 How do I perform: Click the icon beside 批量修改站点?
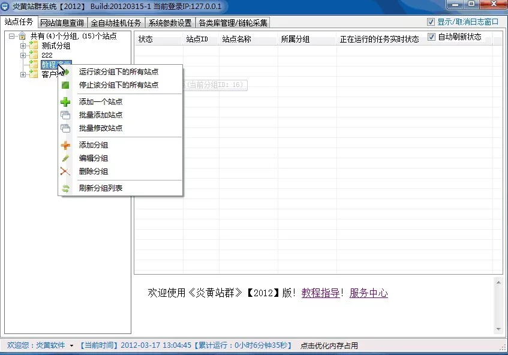coord(65,128)
